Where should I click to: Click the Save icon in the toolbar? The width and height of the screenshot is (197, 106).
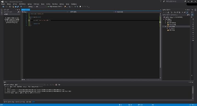[x=16, y=7]
